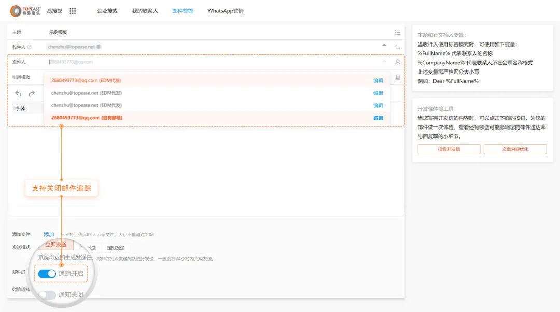
Task: Click the 主题 field containing 示例模板
Action: (218, 32)
